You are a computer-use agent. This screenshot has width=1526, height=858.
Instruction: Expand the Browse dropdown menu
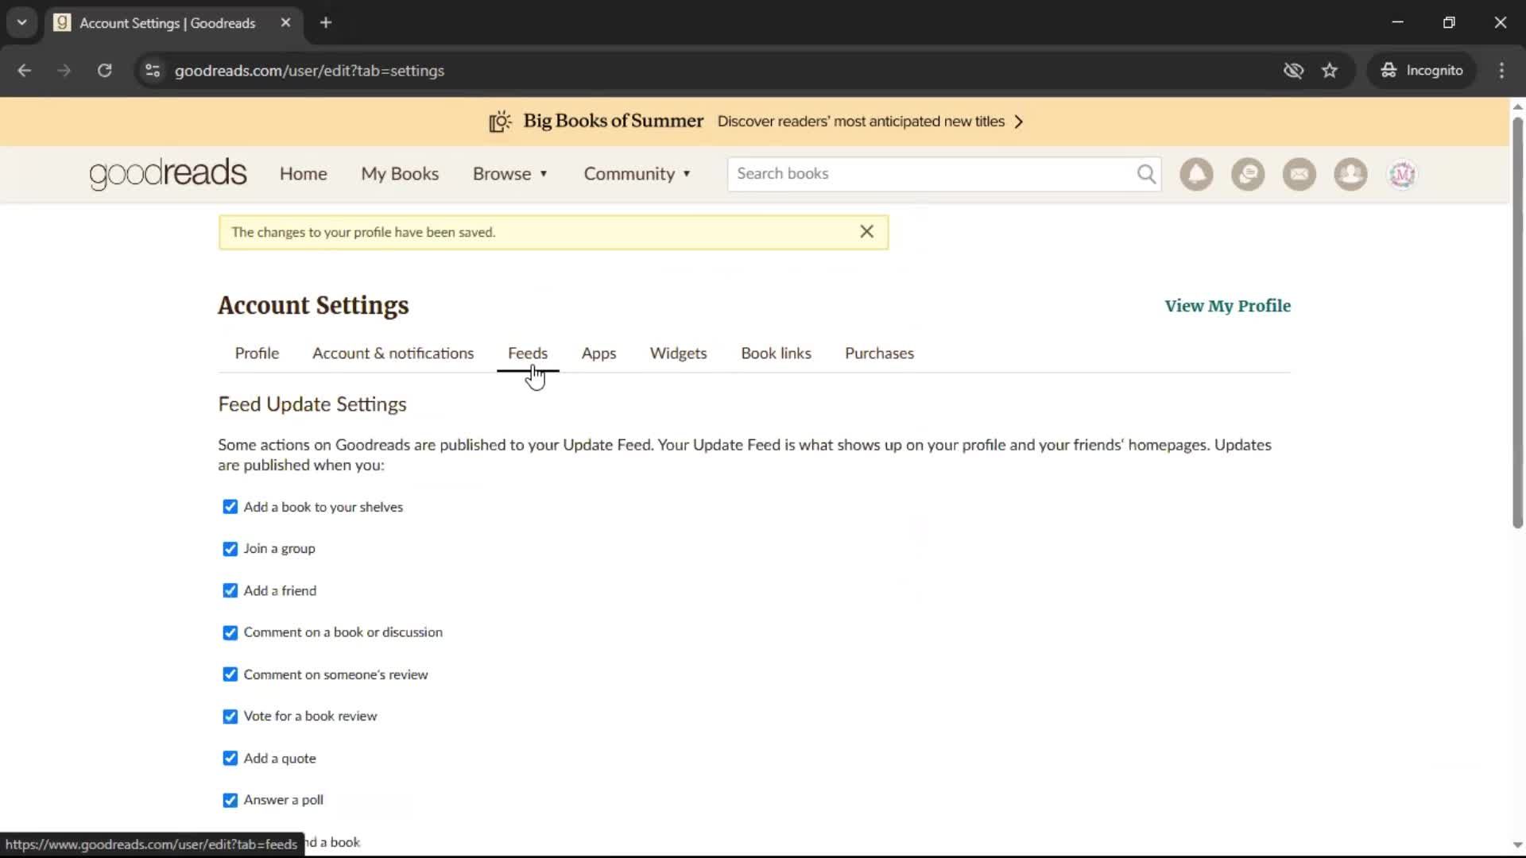click(x=510, y=174)
